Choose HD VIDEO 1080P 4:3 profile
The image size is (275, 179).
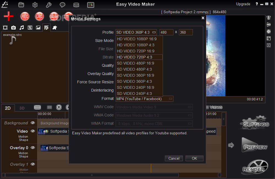tap(139, 45)
